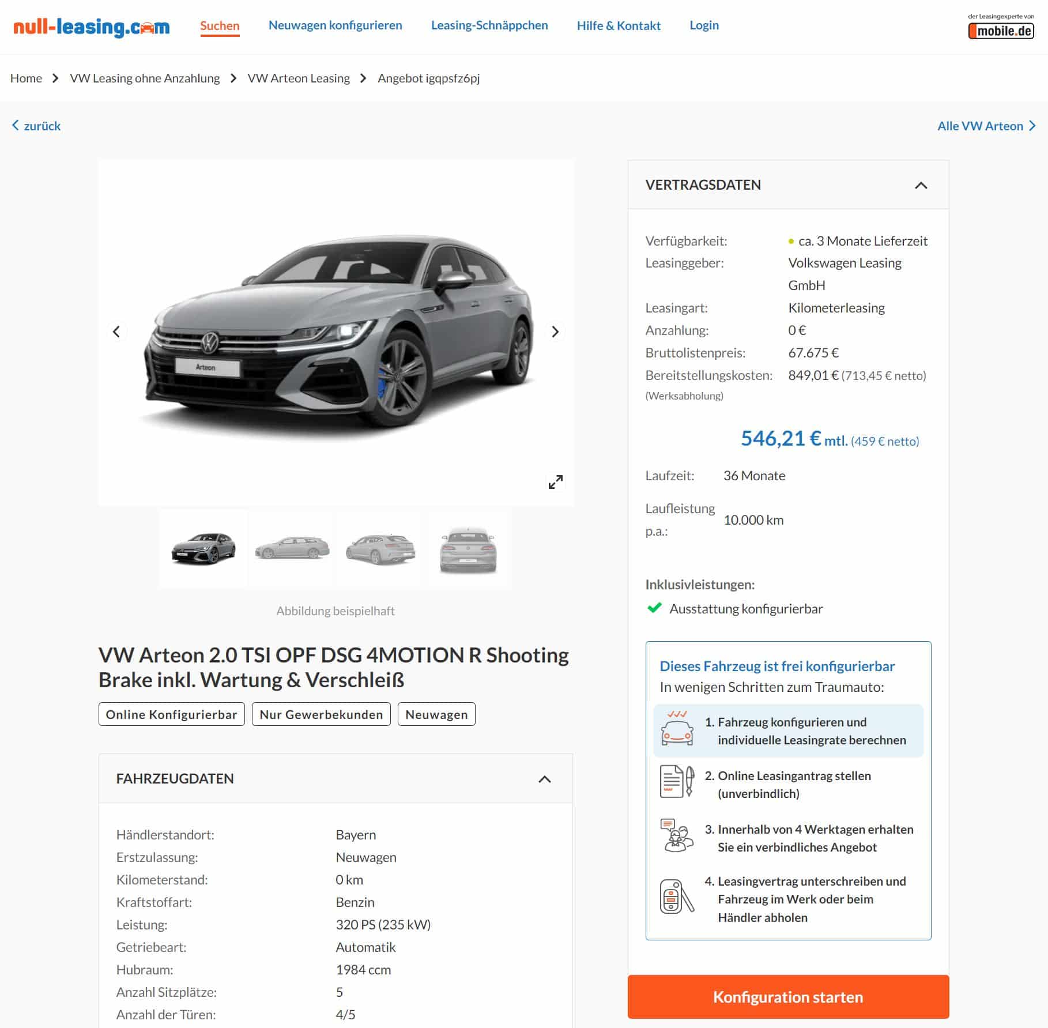
Task: Click VW Arteon Leasing breadcrumb
Action: [299, 78]
